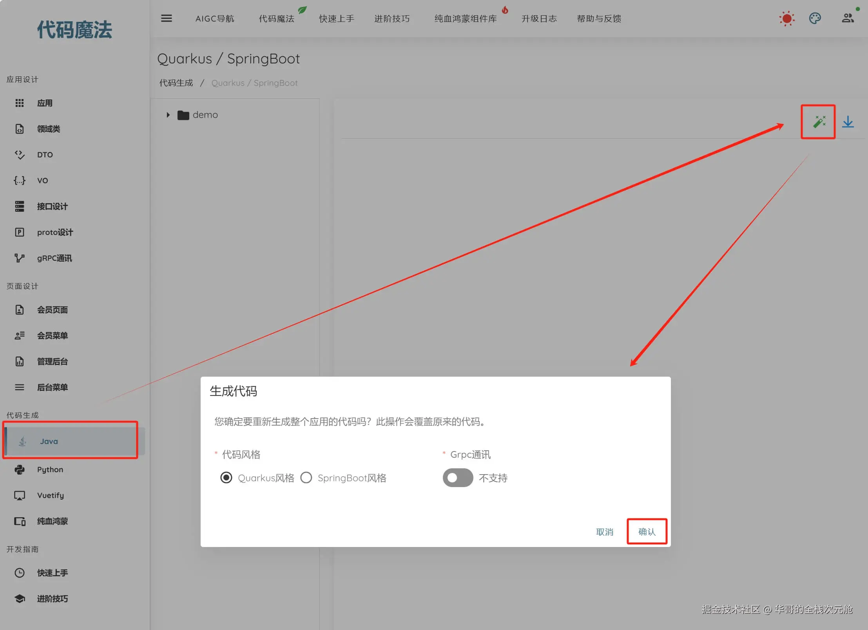
Task: Open 纯血鸿蒙组件库 menu item
Action: (x=466, y=18)
